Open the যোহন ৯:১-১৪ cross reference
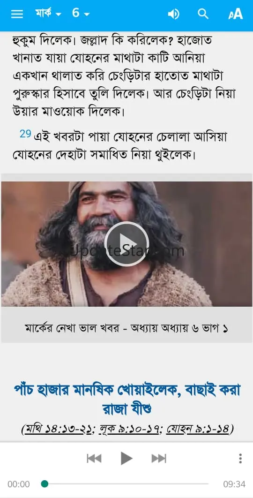253x498 pixels. point(198,430)
